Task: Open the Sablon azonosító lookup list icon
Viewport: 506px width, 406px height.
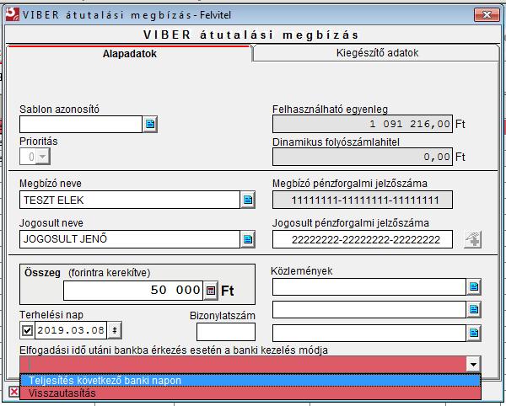Action: 150,124
